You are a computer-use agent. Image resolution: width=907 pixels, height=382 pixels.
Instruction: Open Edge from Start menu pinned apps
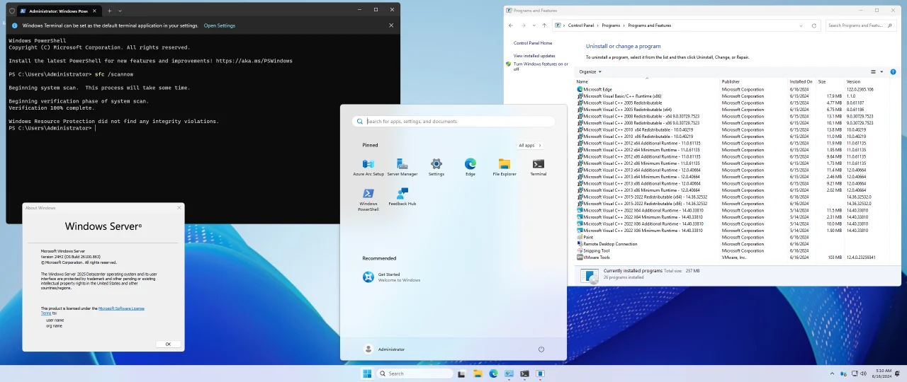[471, 167]
